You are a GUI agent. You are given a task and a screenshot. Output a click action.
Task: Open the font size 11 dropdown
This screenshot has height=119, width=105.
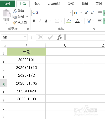click(81, 13)
